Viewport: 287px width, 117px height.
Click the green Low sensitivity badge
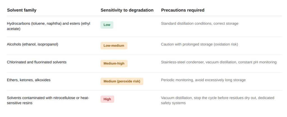point(107,25)
